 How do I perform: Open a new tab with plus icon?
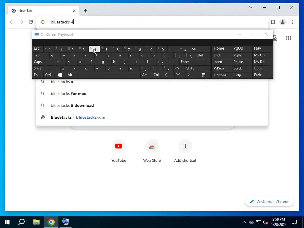[85, 11]
